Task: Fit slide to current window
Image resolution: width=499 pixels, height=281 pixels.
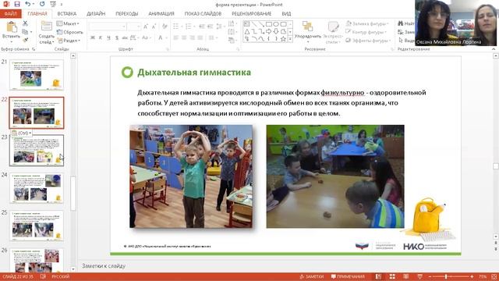Action: [x=494, y=276]
